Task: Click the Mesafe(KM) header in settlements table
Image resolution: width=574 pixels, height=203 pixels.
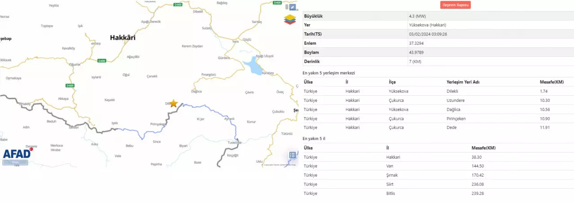Action: [552, 82]
